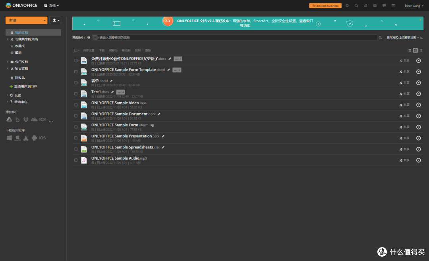429x261 pixels.
Task: Open actions menu for Sample Audio.mp3 row
Action: point(419,160)
